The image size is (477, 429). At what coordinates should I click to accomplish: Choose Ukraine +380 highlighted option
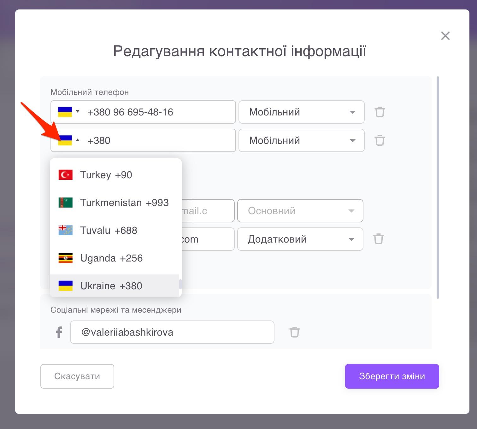click(x=111, y=286)
